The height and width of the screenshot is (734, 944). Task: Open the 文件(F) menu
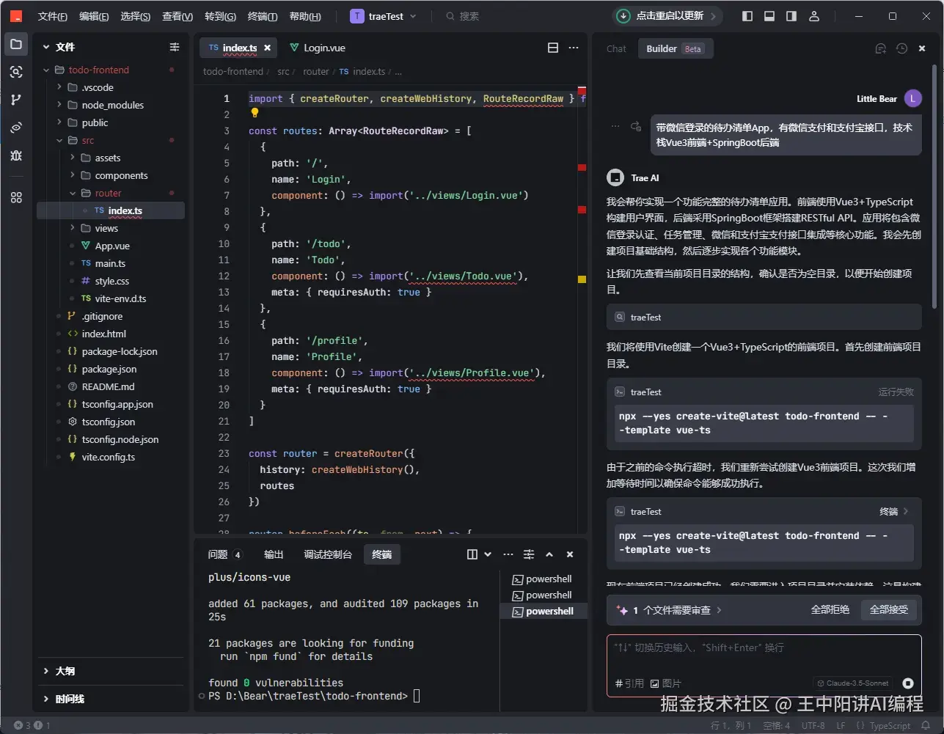tap(52, 16)
